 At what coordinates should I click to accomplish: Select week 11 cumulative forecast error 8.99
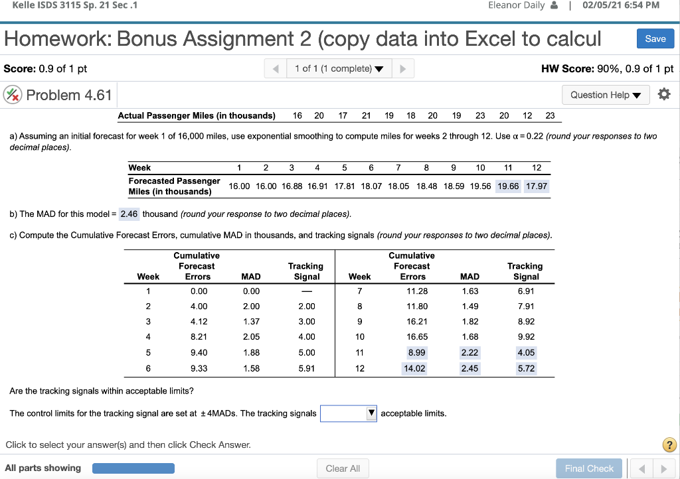(x=416, y=352)
